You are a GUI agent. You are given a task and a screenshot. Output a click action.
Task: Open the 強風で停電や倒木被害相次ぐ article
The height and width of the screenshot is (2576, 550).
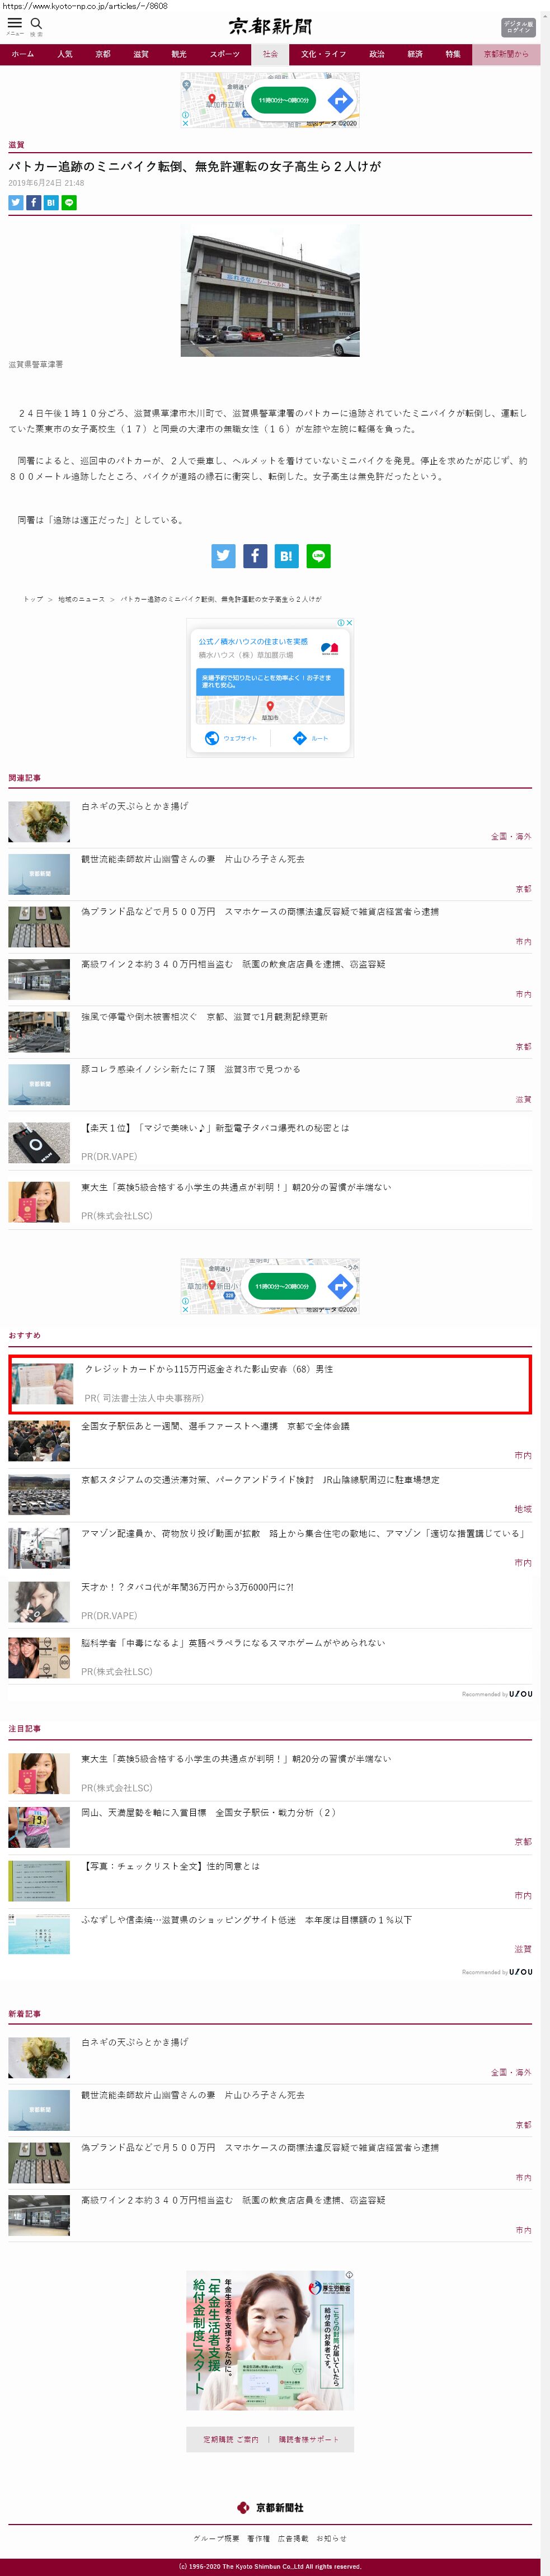204,1017
